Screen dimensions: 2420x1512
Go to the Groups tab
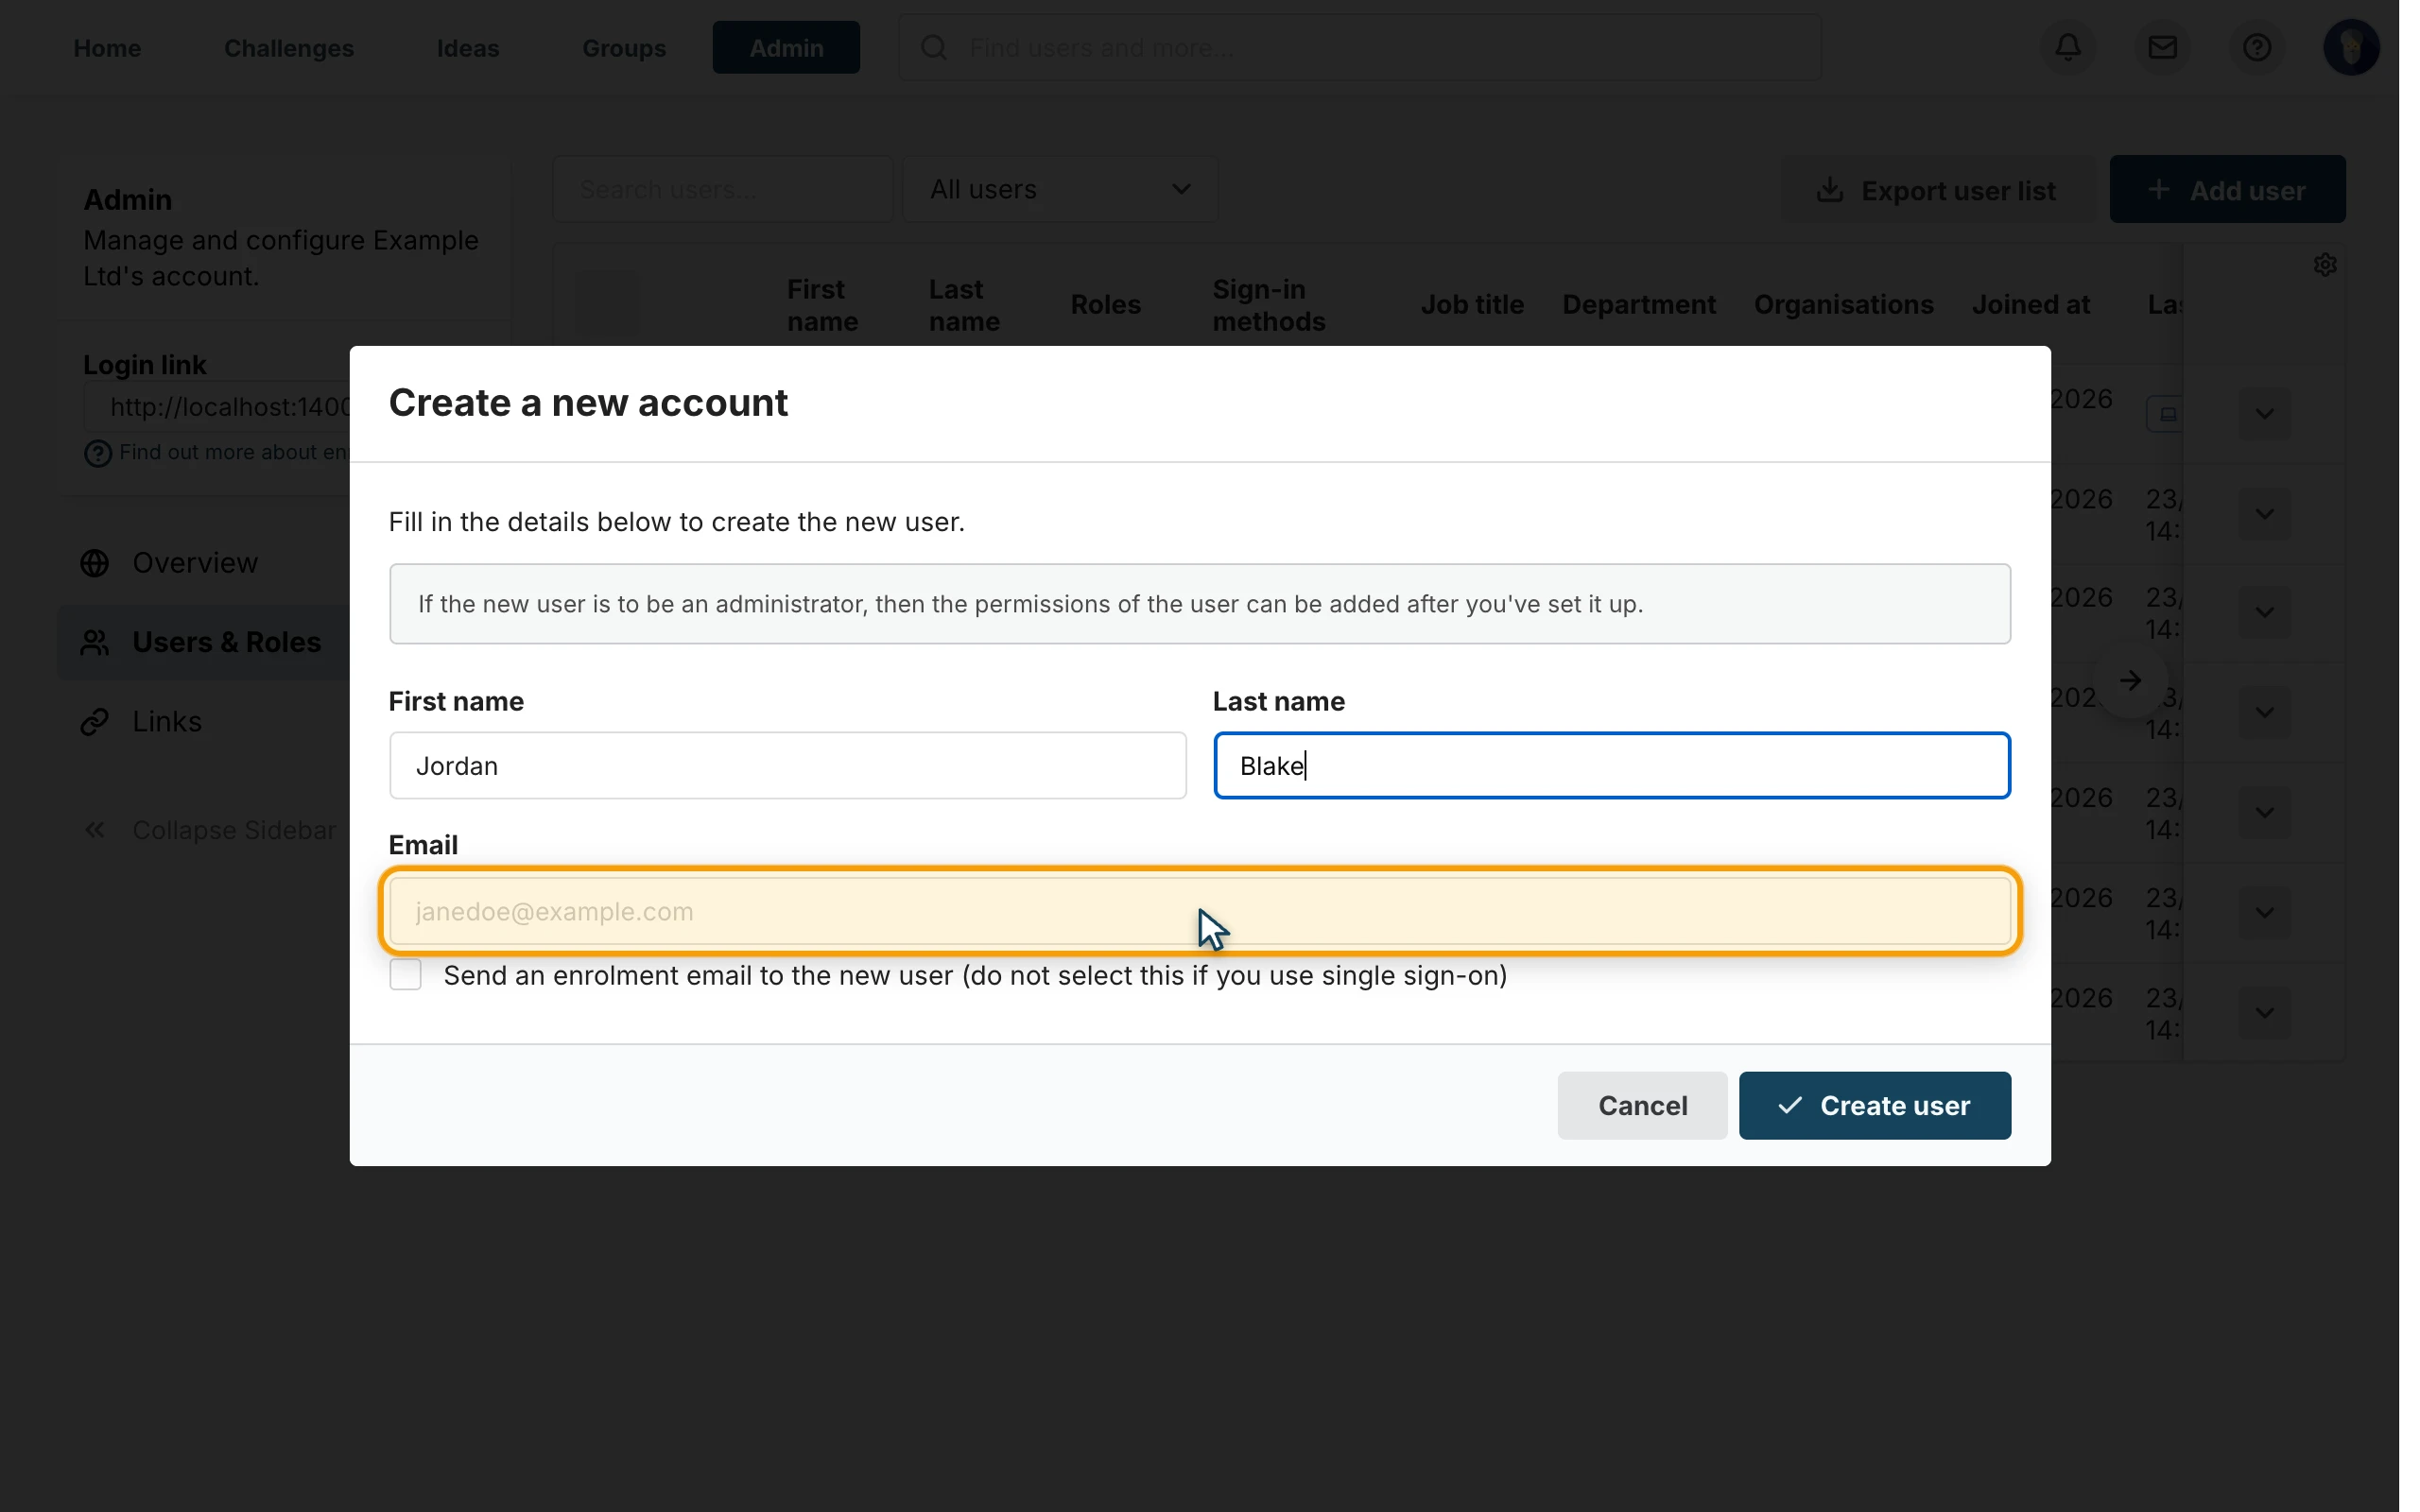(x=624, y=48)
